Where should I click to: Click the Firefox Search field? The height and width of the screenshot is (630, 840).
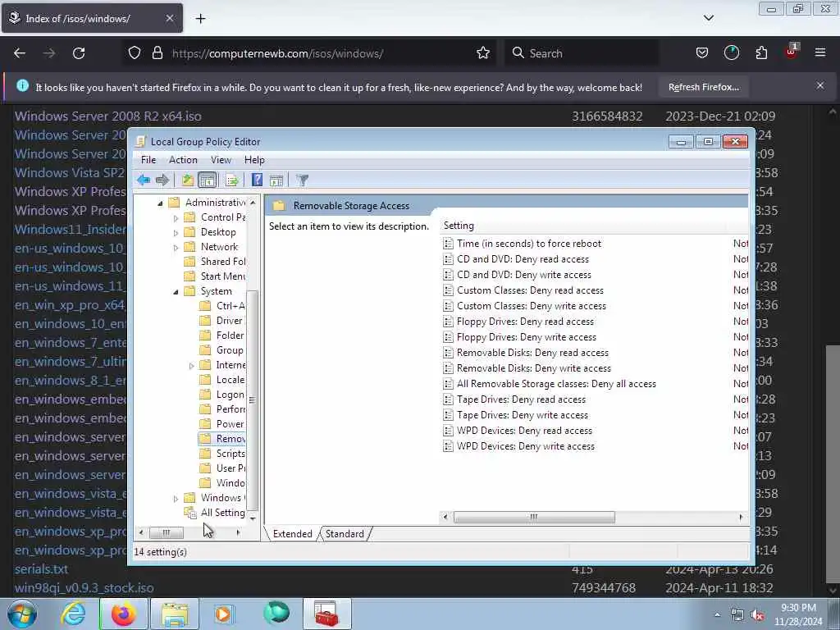582,53
